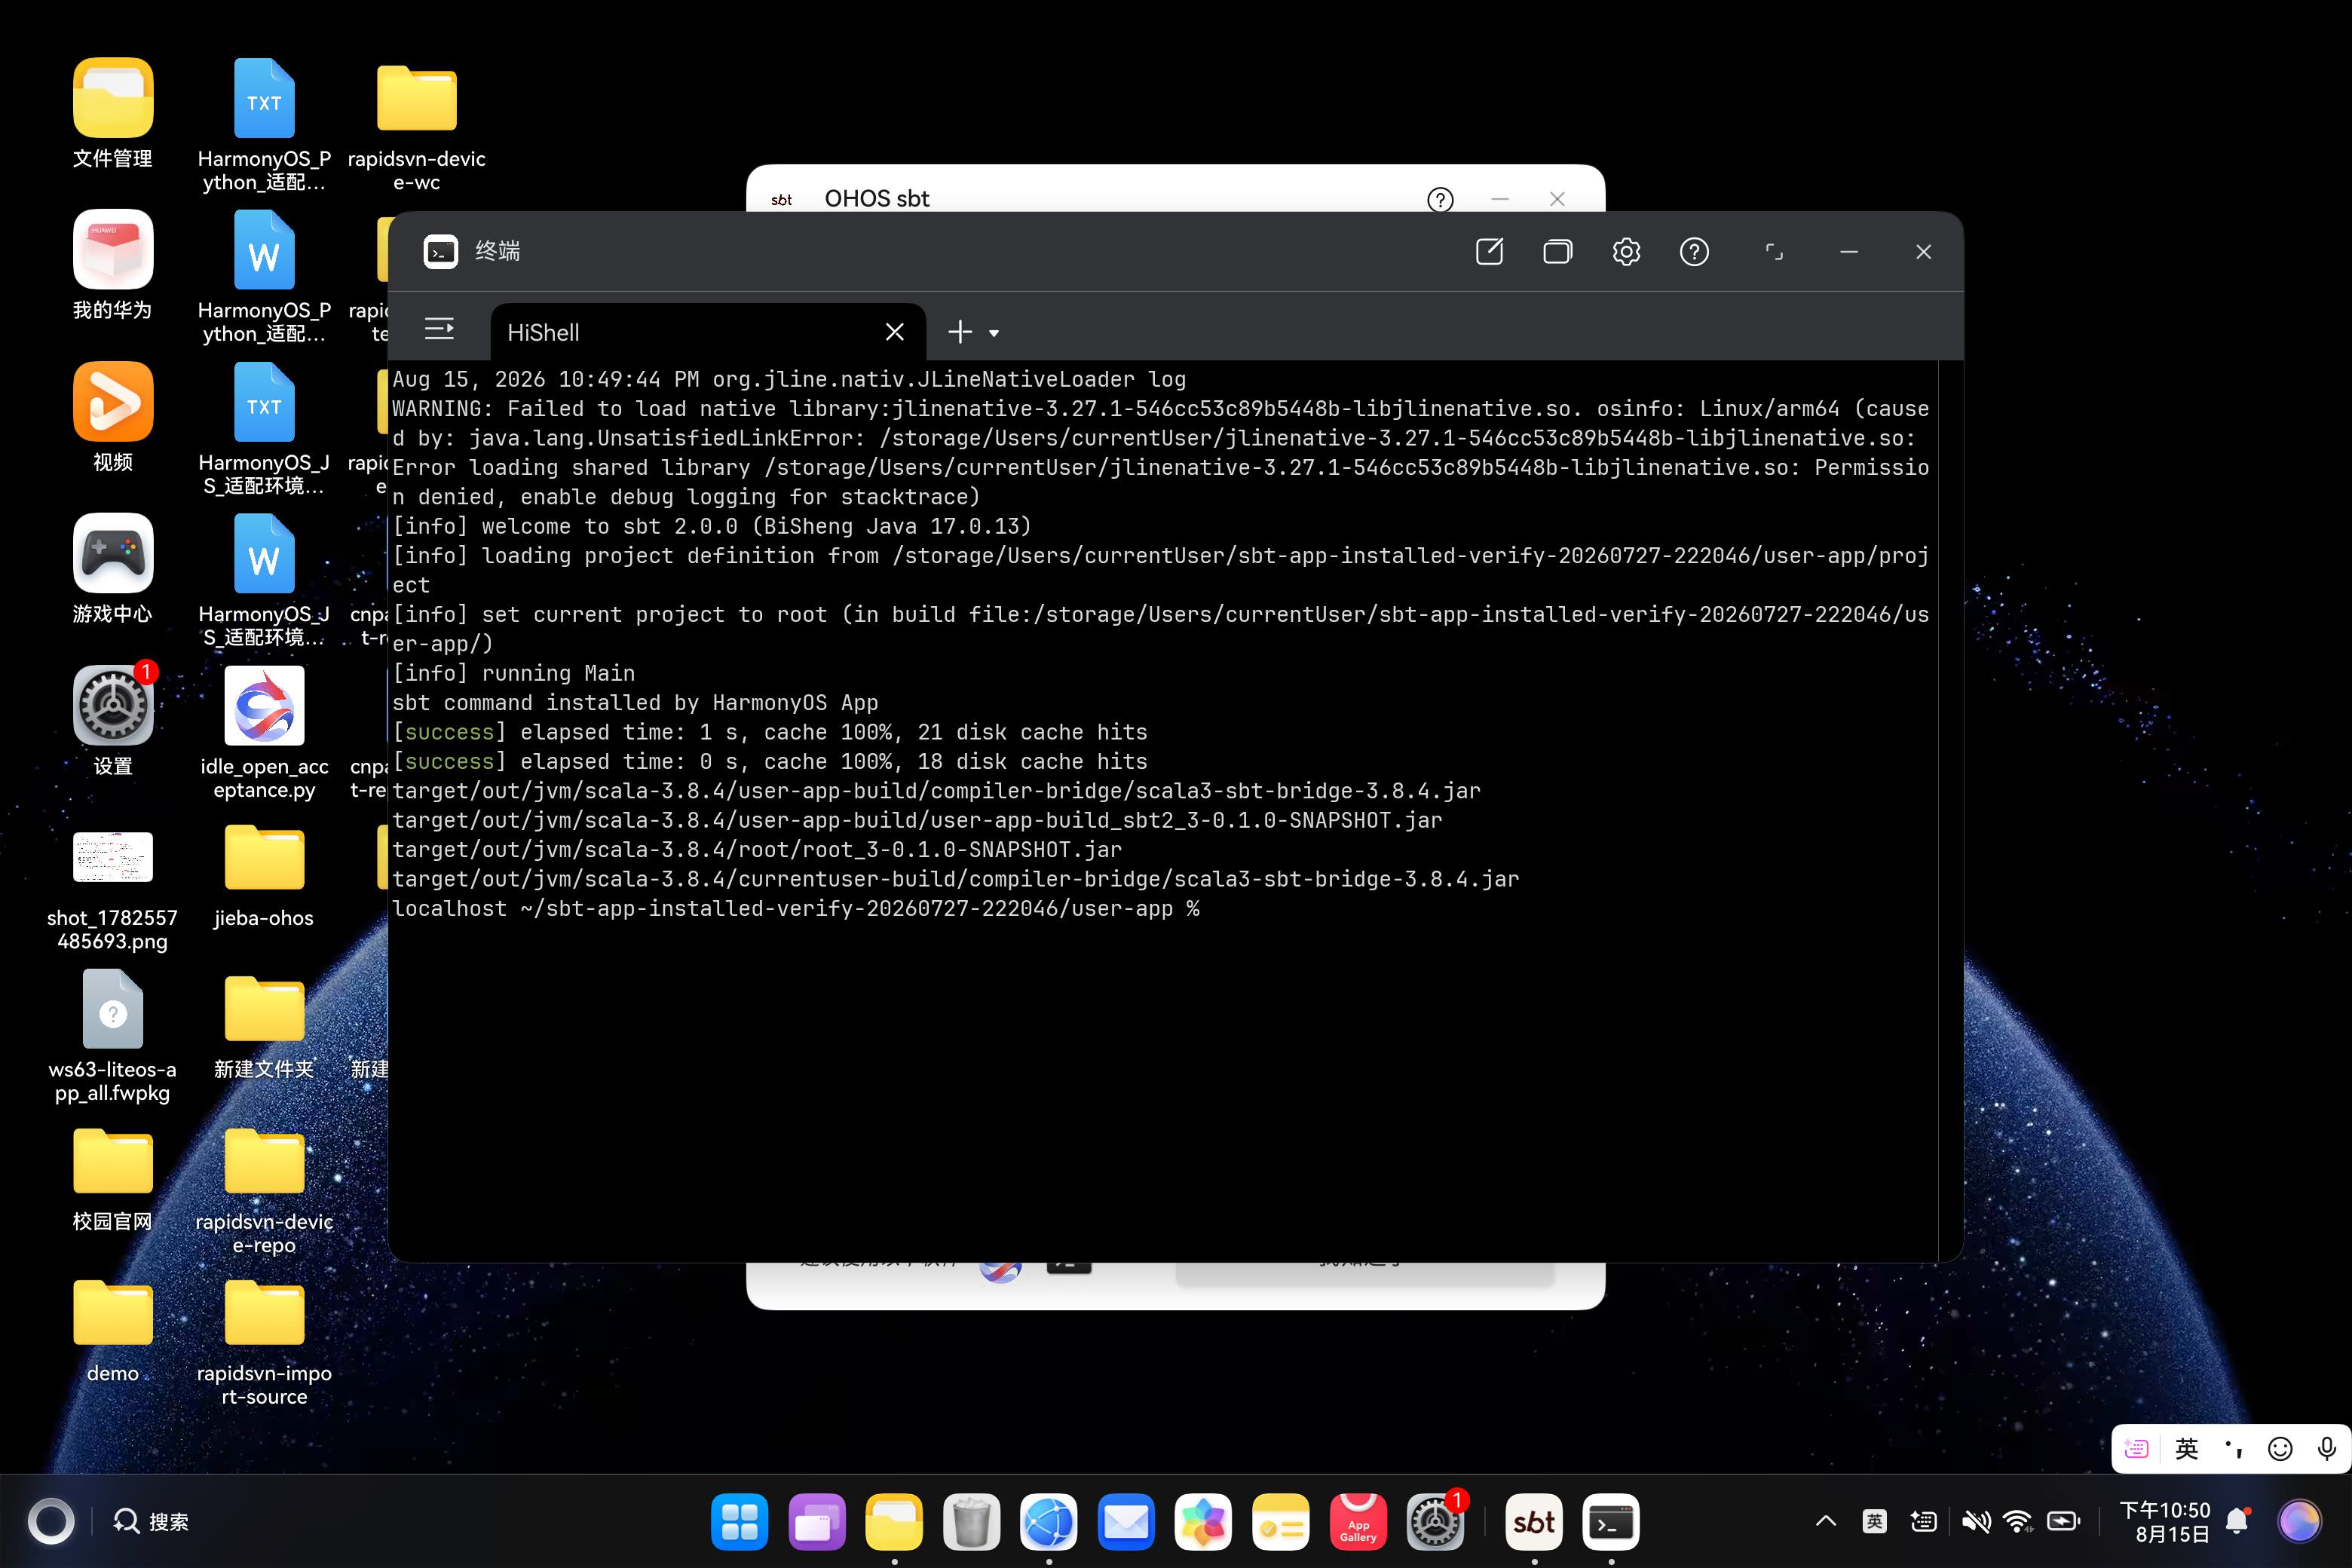Open launcher grid icon in dock
Viewport: 2352px width, 1568px height.
(x=740, y=1522)
